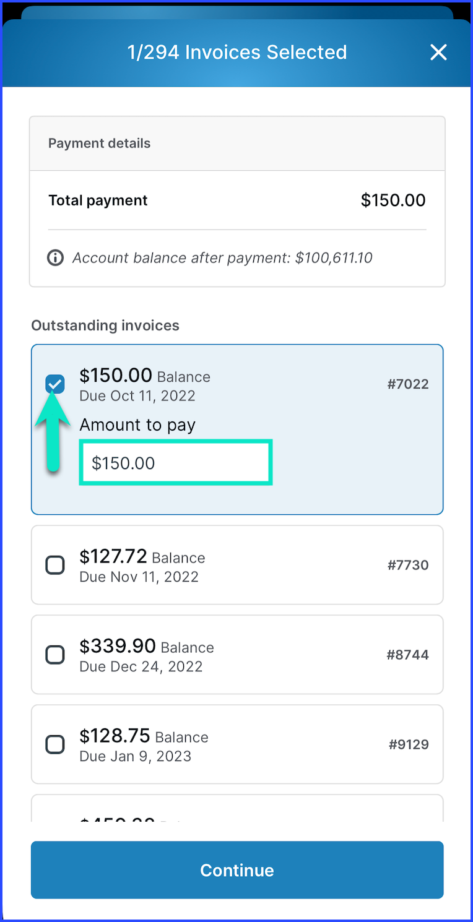Select the invoice card due Dec 24, 2022
The image size is (473, 922).
237,655
